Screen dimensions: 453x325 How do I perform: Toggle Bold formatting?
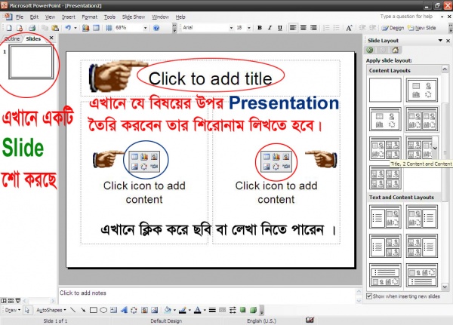(260, 28)
